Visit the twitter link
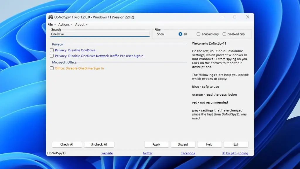This screenshot has width=300, height=169. 147,153
